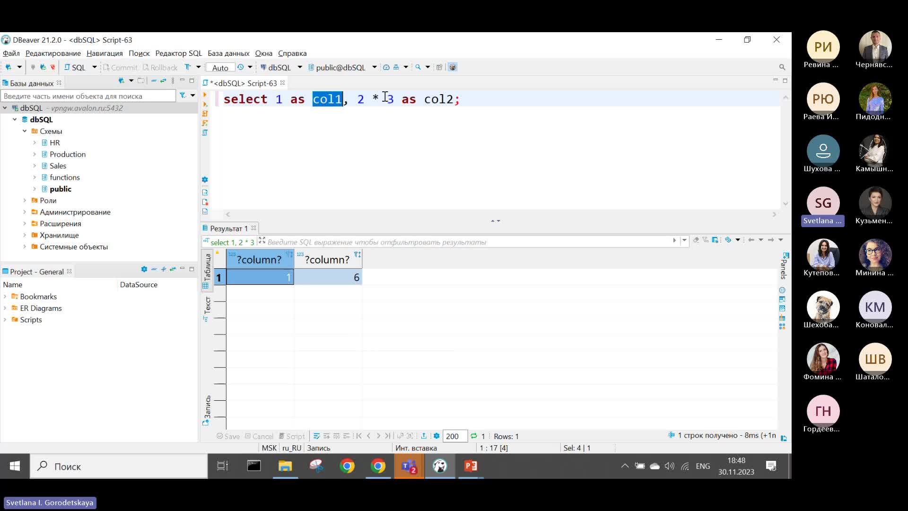The width and height of the screenshot is (908, 511).
Task: Select the public schema
Action: click(x=61, y=189)
